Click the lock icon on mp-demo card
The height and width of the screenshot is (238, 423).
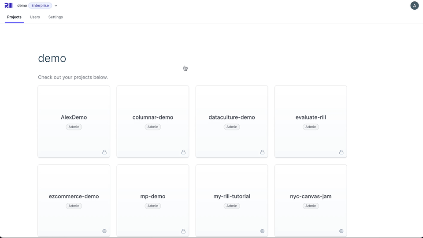[183, 231]
